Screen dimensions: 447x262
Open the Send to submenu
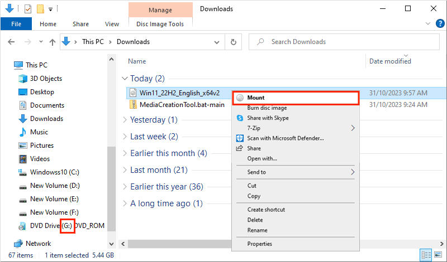pos(296,172)
